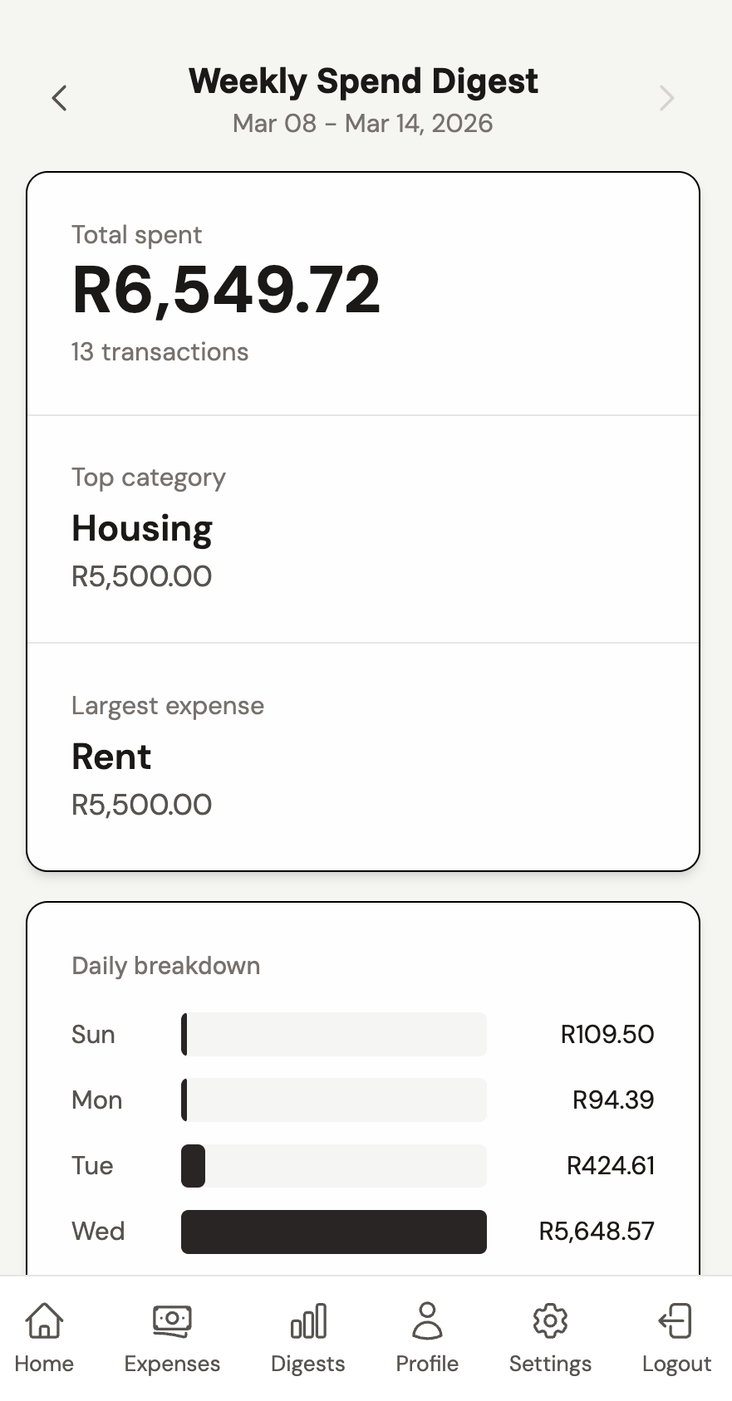Image resolution: width=732 pixels, height=1401 pixels.
Task: Tap the Digests bar chart icon
Action: [x=308, y=1320]
